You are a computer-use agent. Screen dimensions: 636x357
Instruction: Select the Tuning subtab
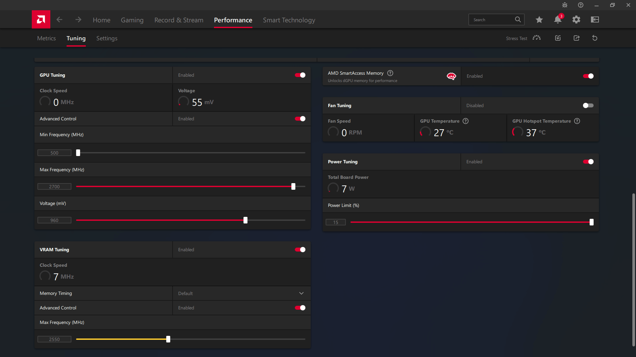coord(76,38)
